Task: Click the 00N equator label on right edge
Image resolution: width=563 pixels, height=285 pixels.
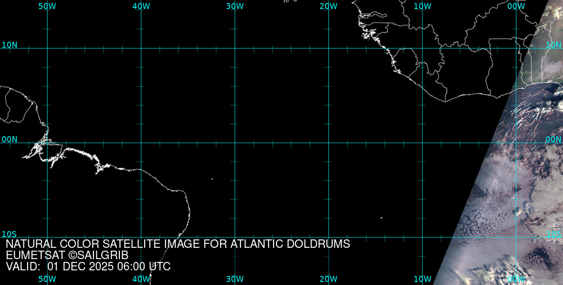Action: pos(553,139)
